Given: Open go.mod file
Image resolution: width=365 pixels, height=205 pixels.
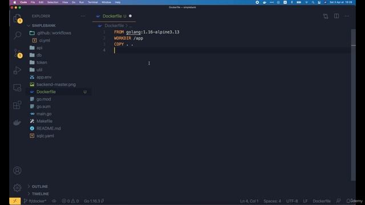Looking at the screenshot, I should pyautogui.click(x=43, y=99).
